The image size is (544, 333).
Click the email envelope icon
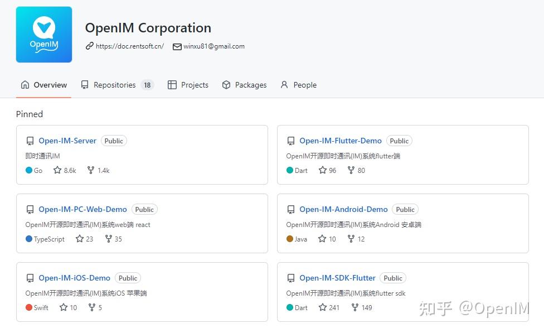pyautogui.click(x=177, y=46)
